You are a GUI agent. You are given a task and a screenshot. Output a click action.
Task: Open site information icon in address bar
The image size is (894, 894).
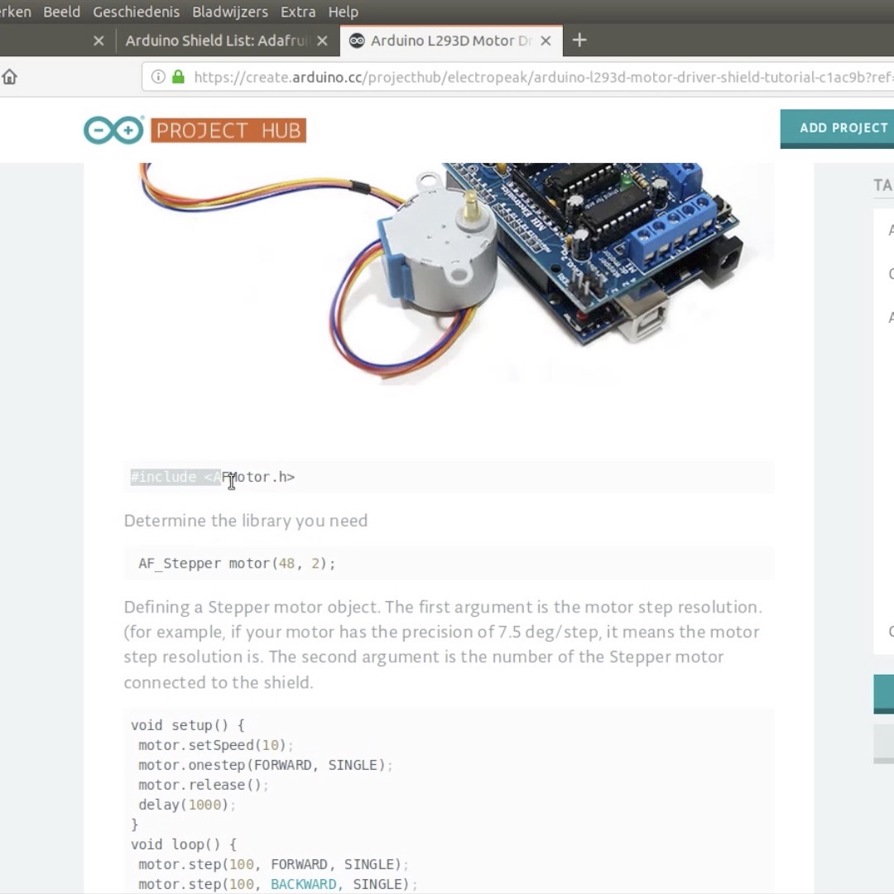click(158, 76)
